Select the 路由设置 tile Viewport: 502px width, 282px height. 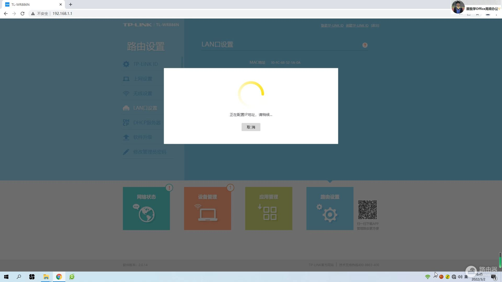coord(330,208)
